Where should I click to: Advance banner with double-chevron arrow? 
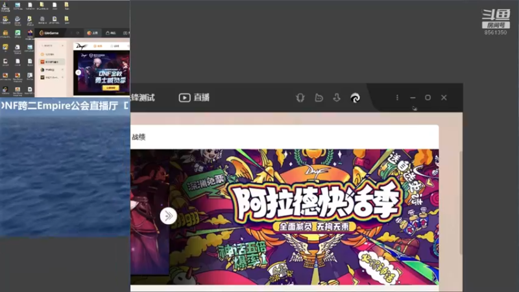[x=168, y=216]
